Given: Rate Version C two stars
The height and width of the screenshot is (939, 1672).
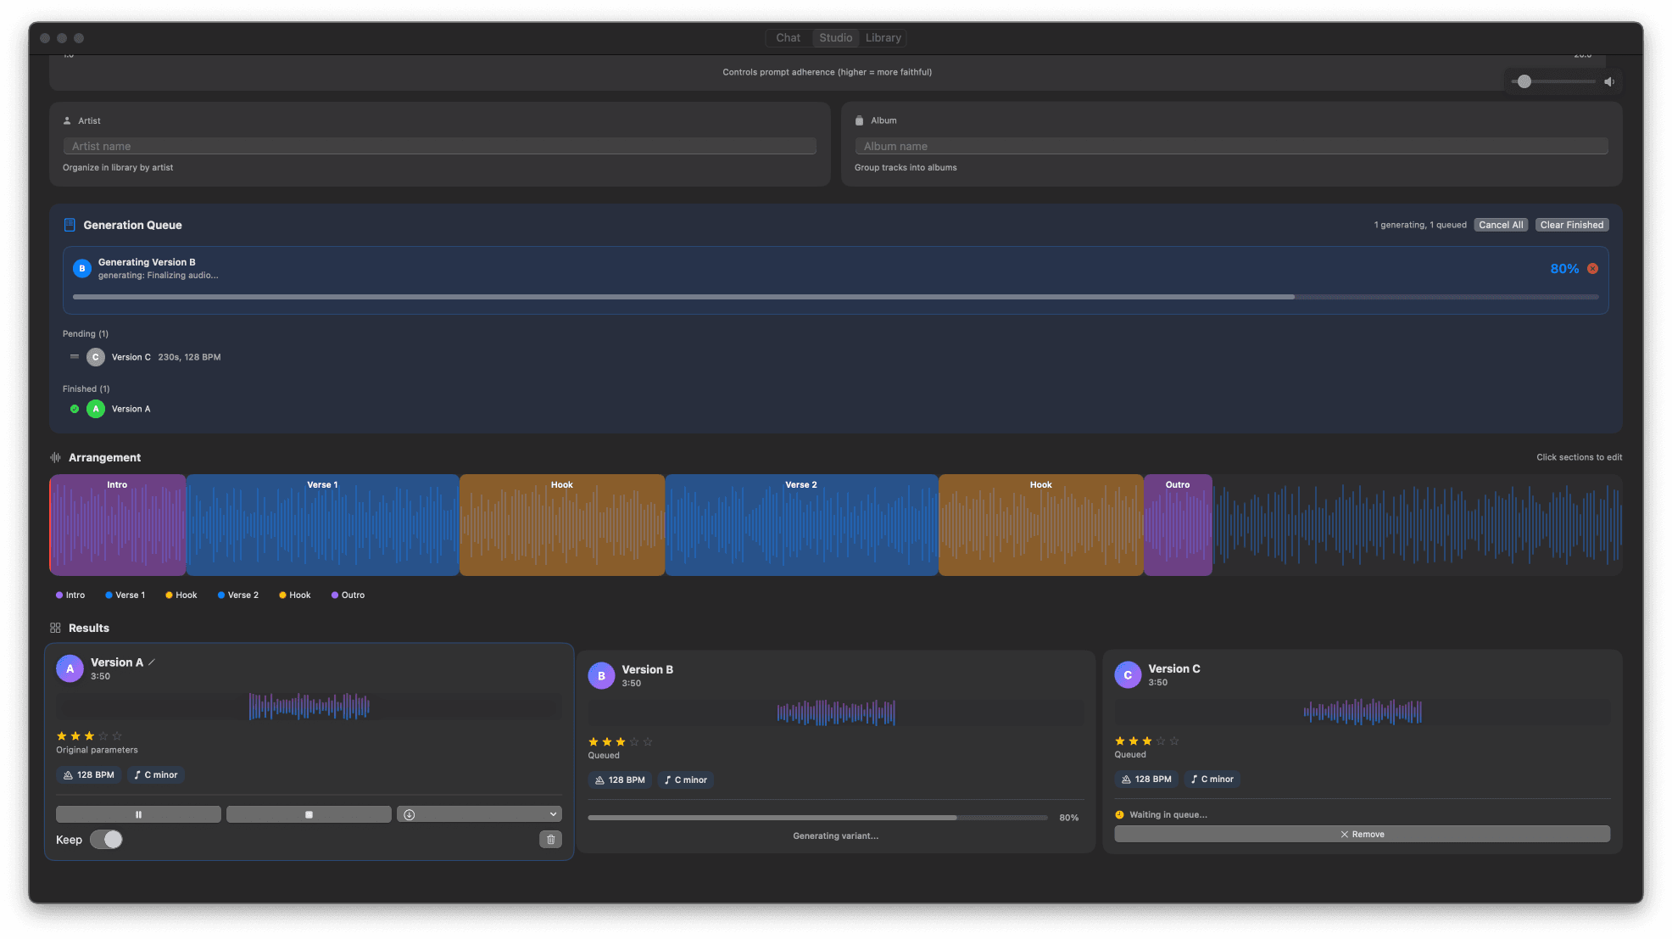Looking at the screenshot, I should coord(1134,741).
